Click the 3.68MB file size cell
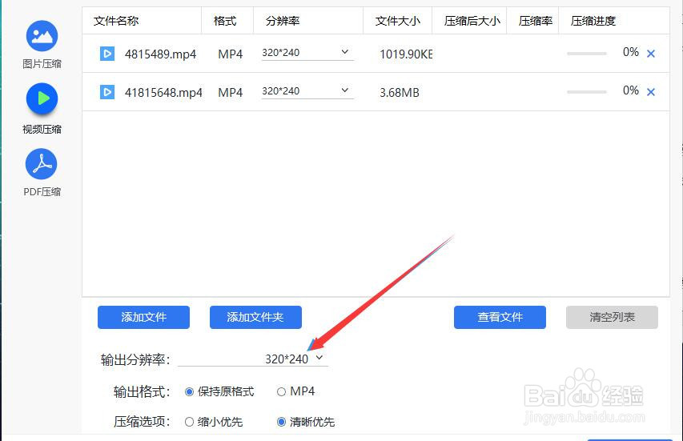Viewport: 683px width, 441px height. (400, 93)
